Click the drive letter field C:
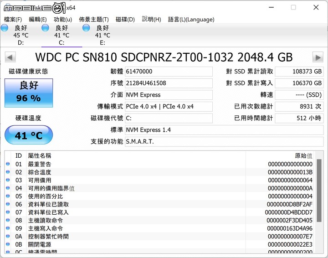 coord(169,118)
